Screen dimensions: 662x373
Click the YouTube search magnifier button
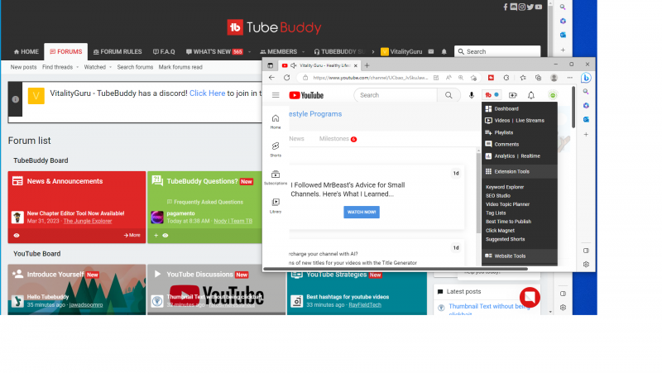point(449,95)
